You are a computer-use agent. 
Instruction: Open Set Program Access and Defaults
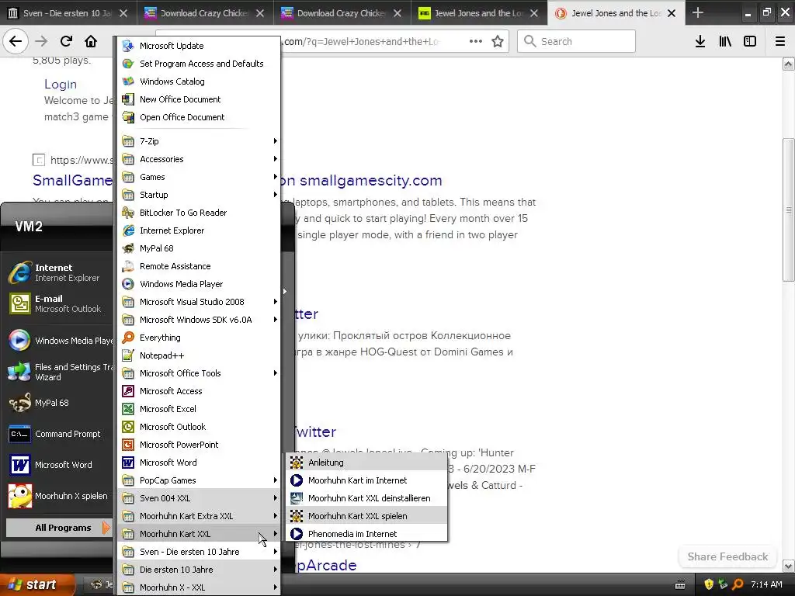(199, 64)
